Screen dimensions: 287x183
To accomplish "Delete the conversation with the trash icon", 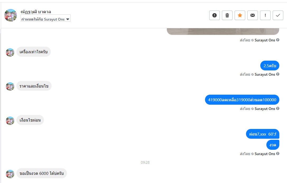I will coord(227,15).
